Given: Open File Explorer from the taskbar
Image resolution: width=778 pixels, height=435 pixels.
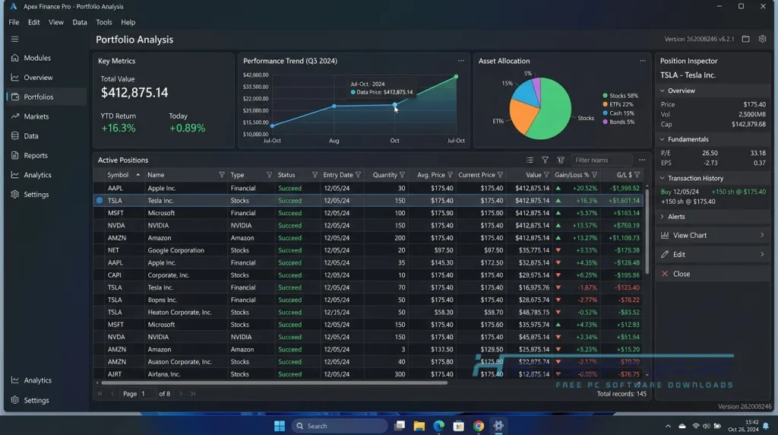Looking at the screenshot, I should coord(419,426).
